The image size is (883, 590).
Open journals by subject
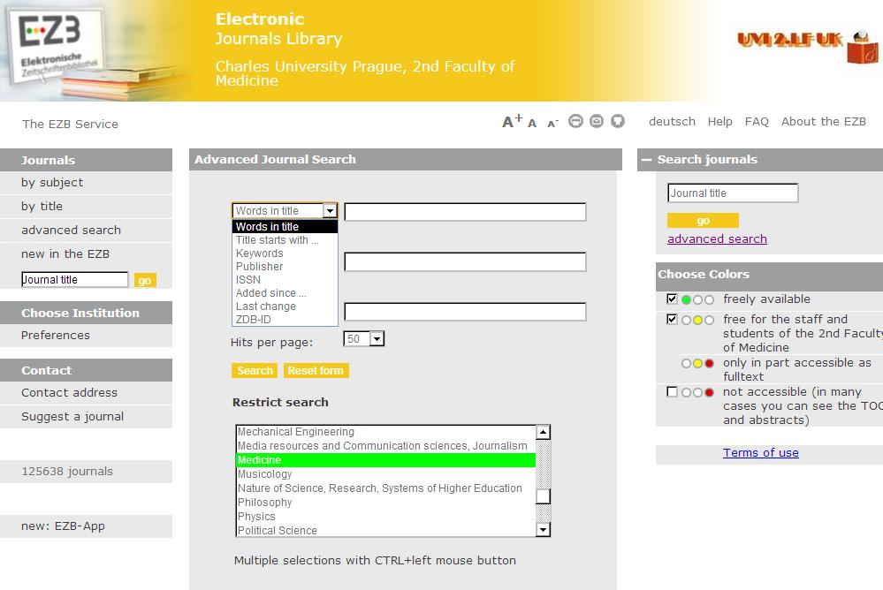click(x=52, y=183)
